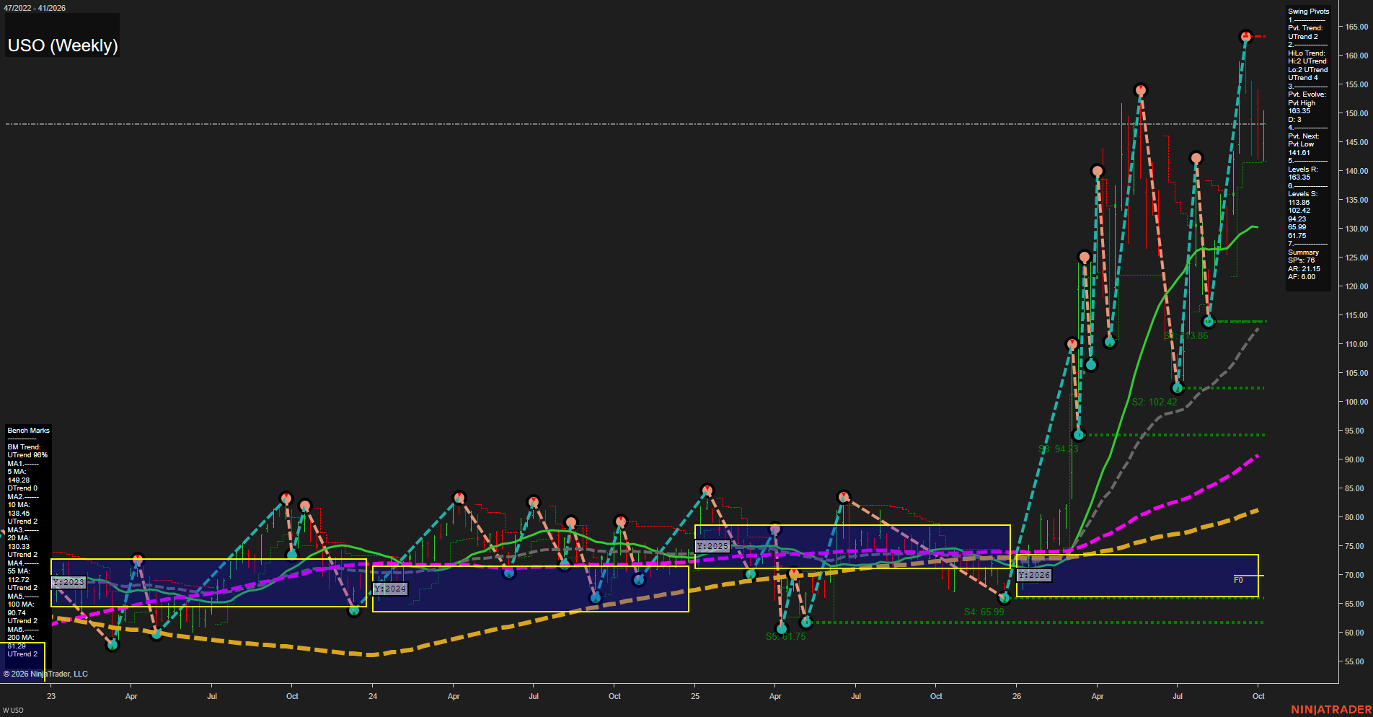Click the AF: 6.00 summary entry
1373x717 pixels.
click(x=1302, y=277)
